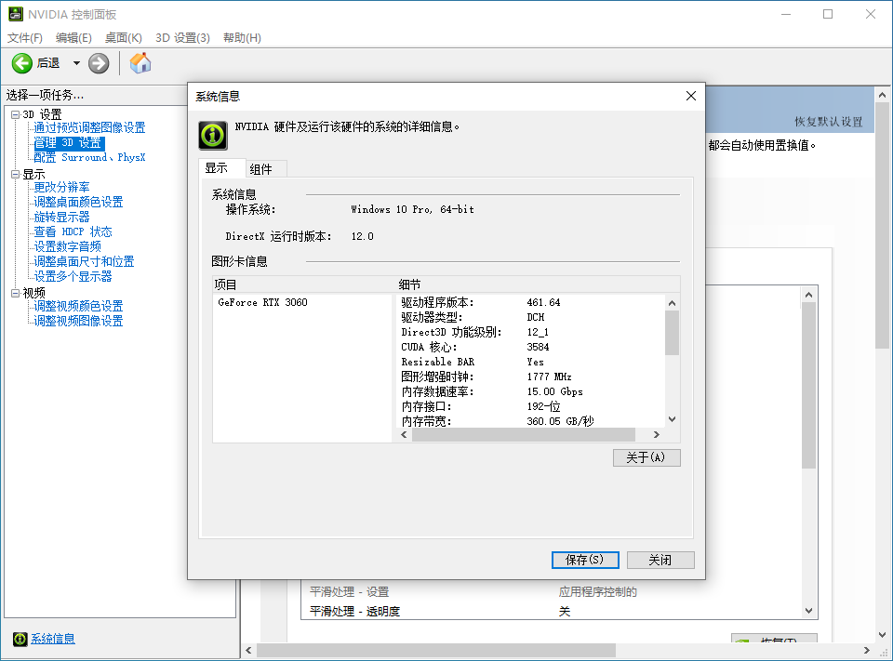Viewport: 893px width, 661px height.
Task: Open 调整视频图像设置 in tree
Action: tap(78, 321)
